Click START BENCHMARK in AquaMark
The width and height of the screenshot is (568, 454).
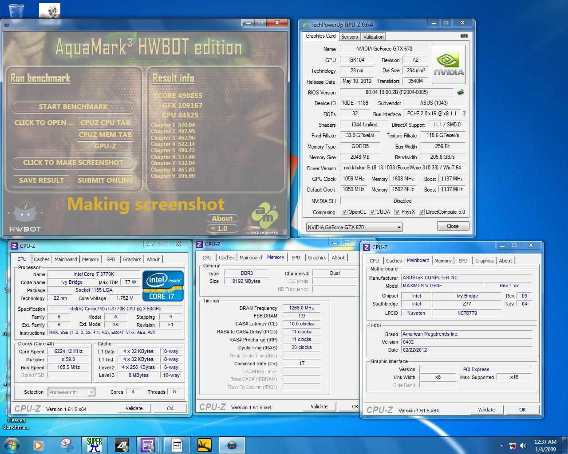point(73,107)
